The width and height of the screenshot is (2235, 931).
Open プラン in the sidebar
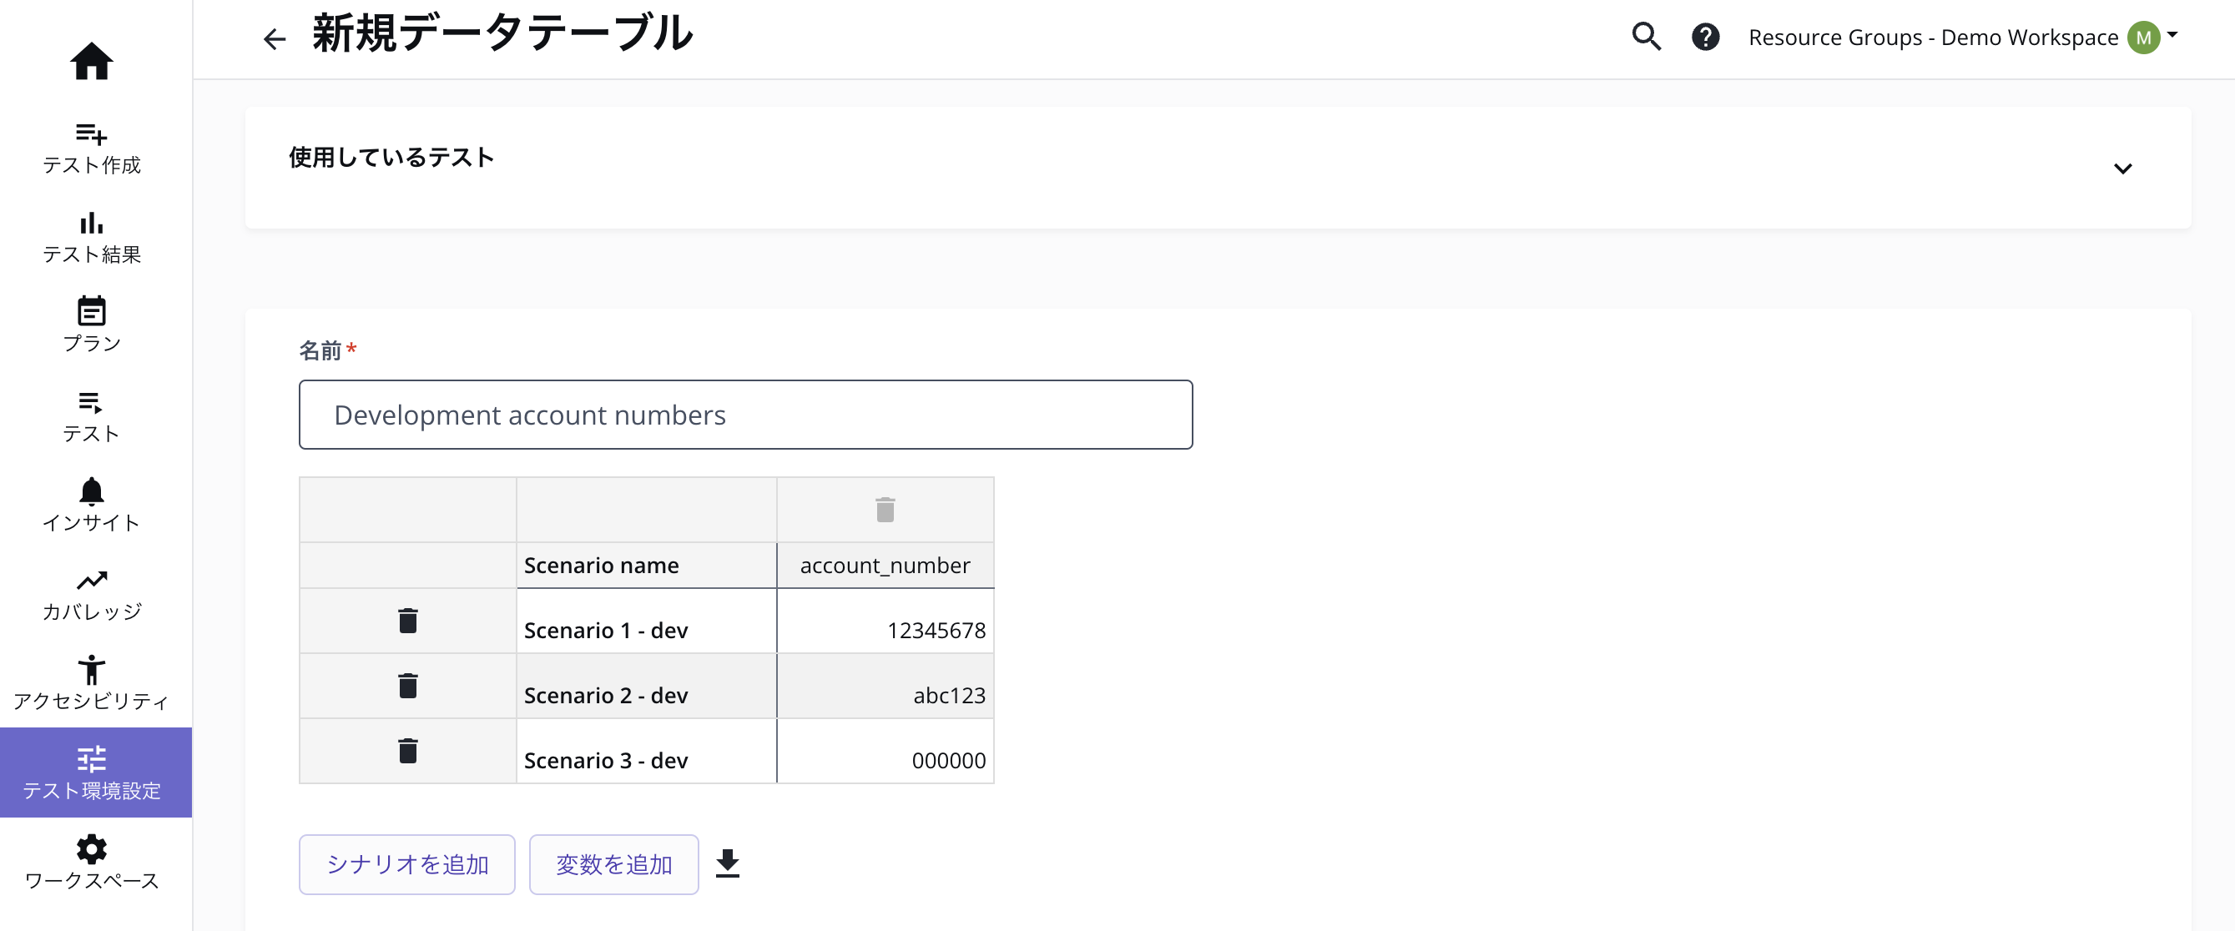pyautogui.click(x=91, y=325)
